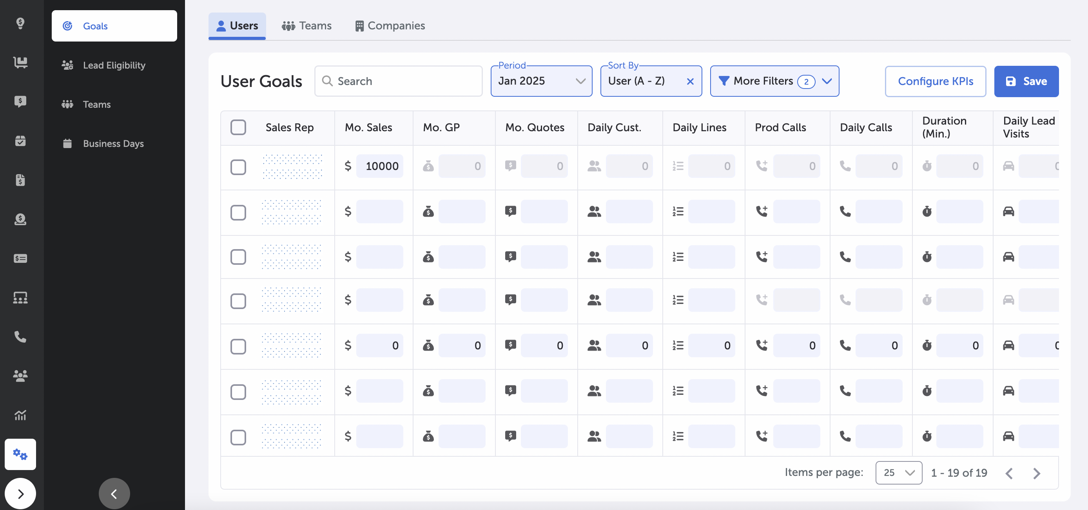Open the dollar speech bubble sidebar icon

[20, 101]
